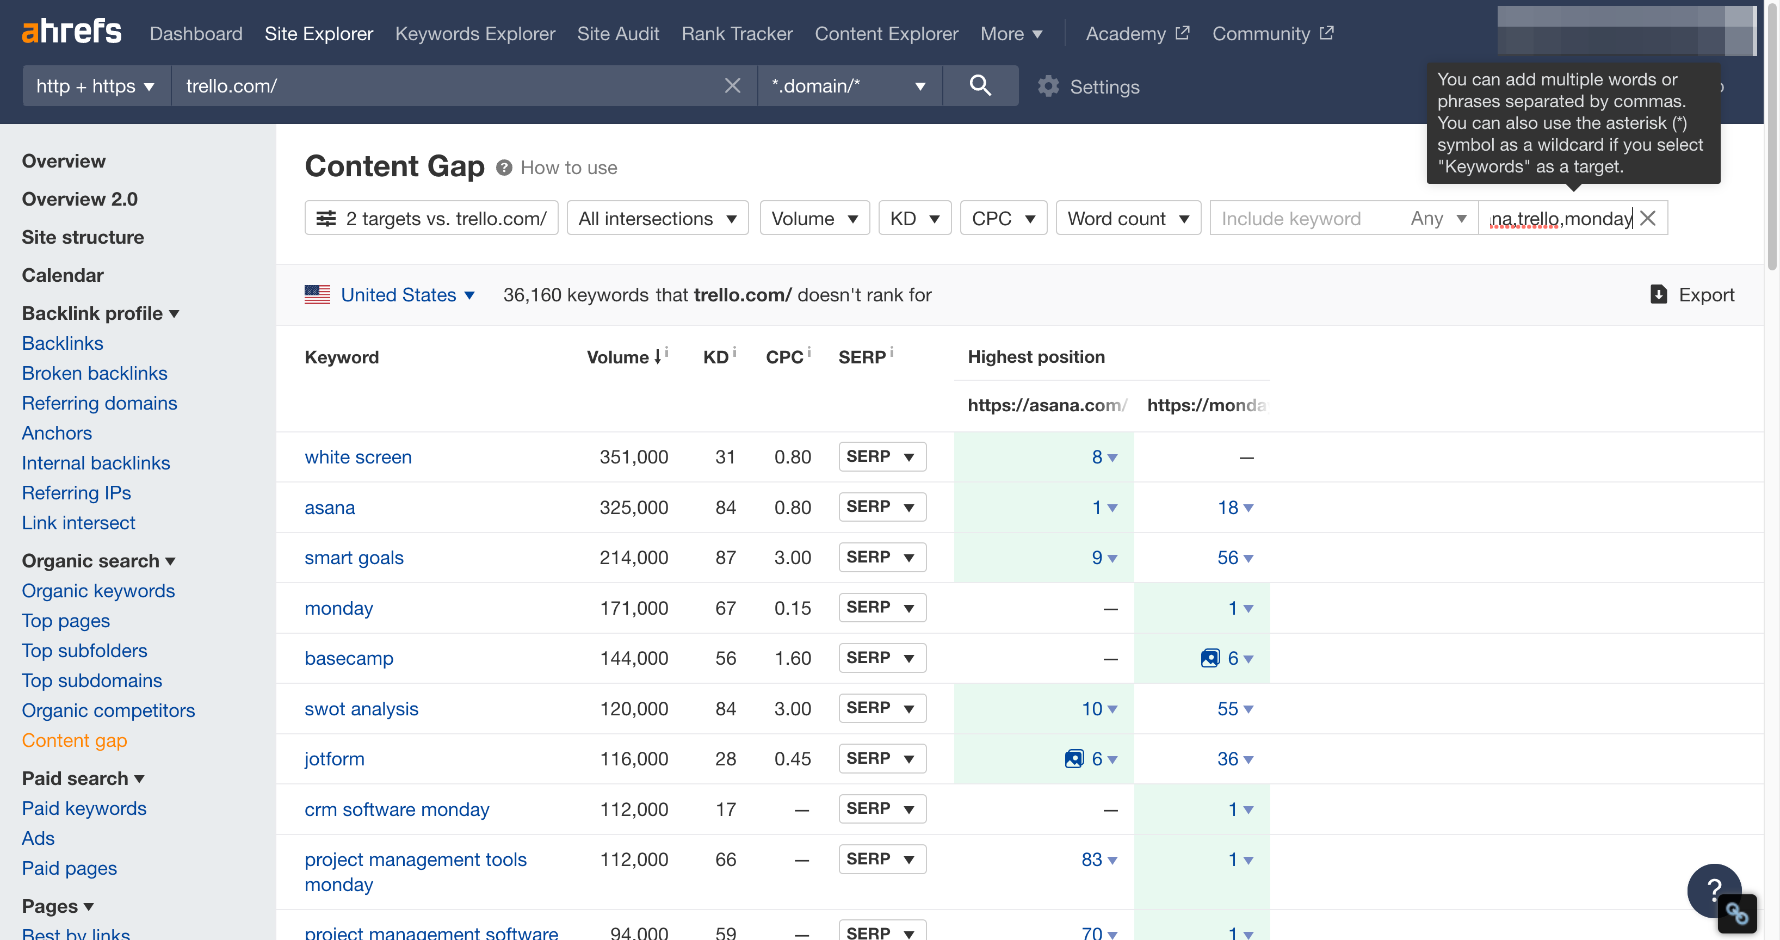Collapse the Organic search section

[x=99, y=560]
